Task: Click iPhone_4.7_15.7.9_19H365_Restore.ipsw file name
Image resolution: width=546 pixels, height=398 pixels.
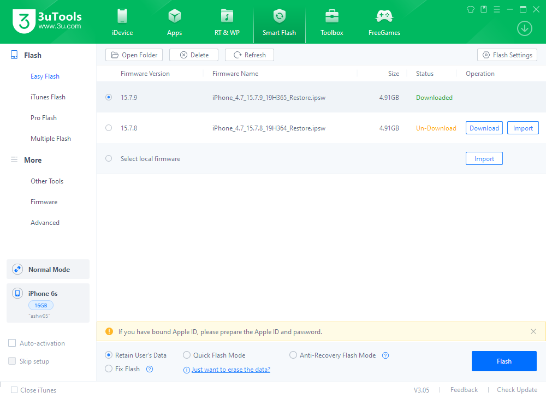Action: coord(269,98)
